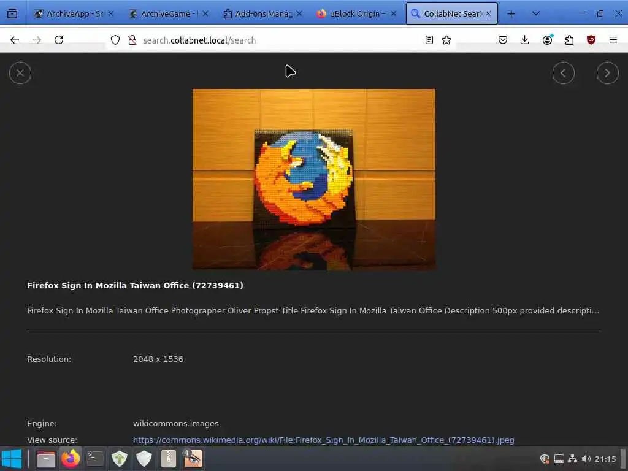Expand the list all tabs dropdown

(535, 14)
